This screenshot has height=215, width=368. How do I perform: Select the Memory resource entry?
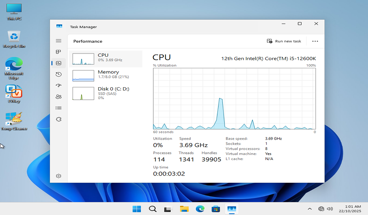[106, 75]
